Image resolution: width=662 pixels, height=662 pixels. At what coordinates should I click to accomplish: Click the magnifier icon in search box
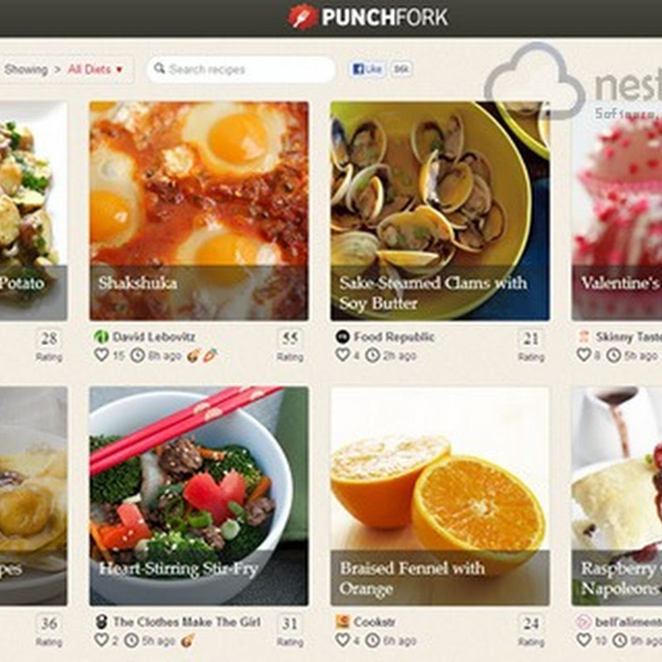(x=159, y=68)
